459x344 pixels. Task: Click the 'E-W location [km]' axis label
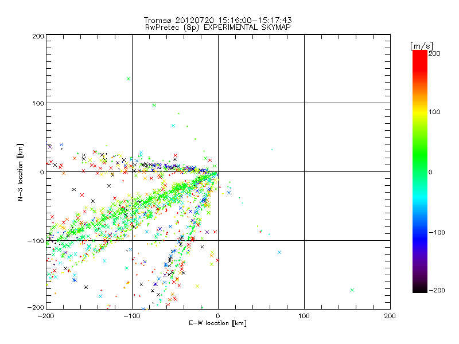pos(217,323)
